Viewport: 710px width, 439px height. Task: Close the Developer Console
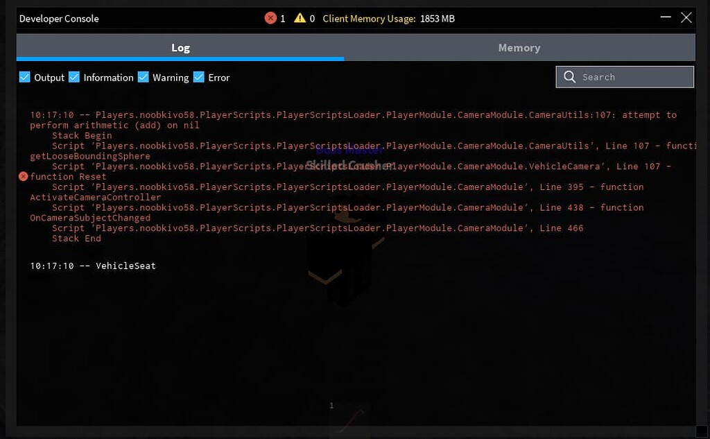686,18
